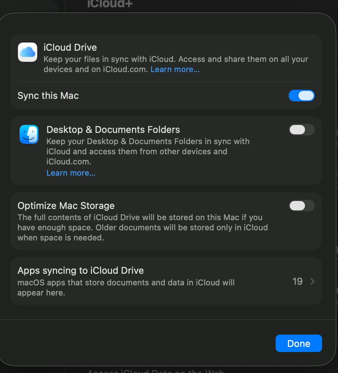Click the 19 apps count value
Viewport: 338px width, 373px height.
click(297, 281)
